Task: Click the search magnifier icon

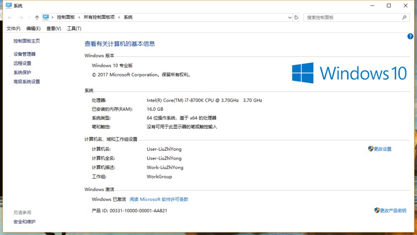Action: click(x=404, y=17)
